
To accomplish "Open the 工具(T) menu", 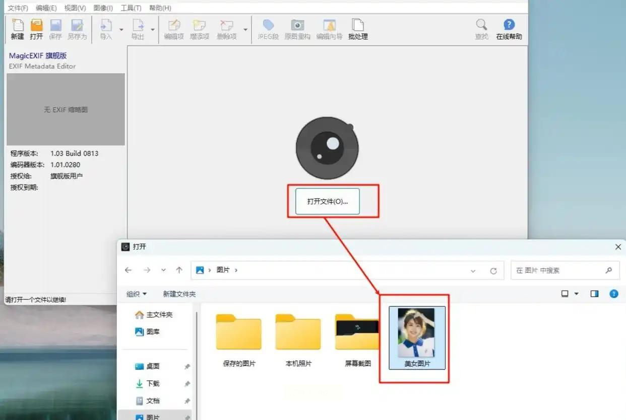I will 131,8.
